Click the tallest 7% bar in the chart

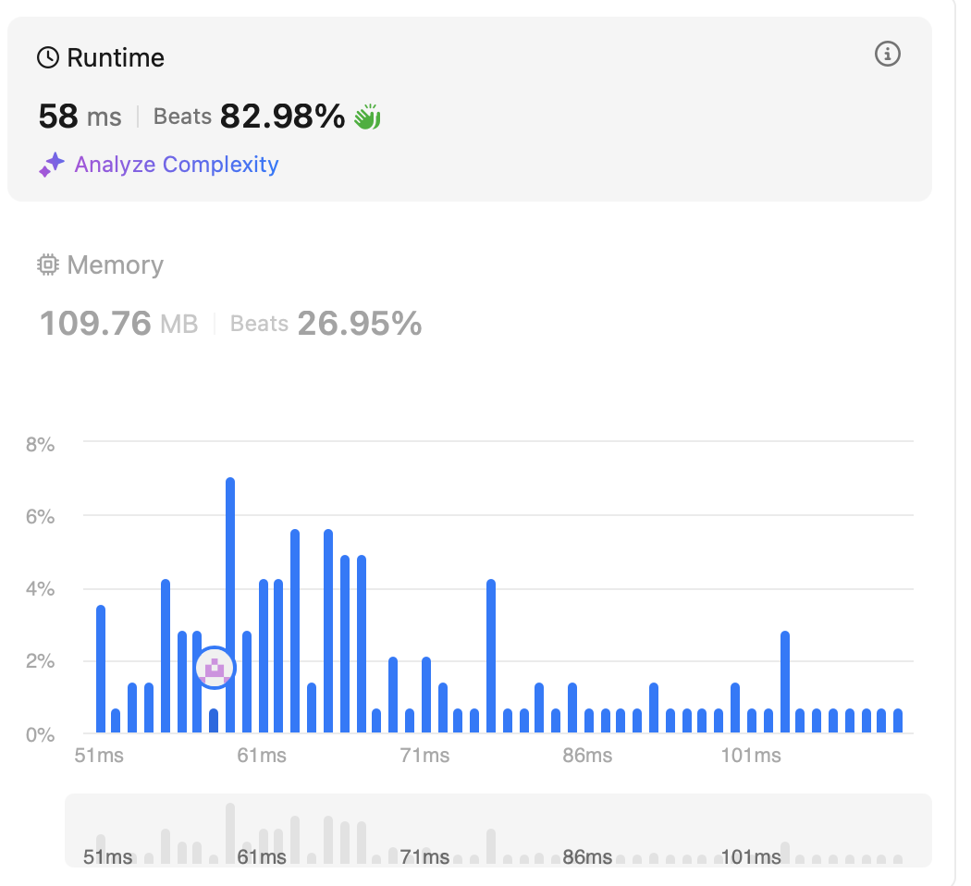(230, 606)
